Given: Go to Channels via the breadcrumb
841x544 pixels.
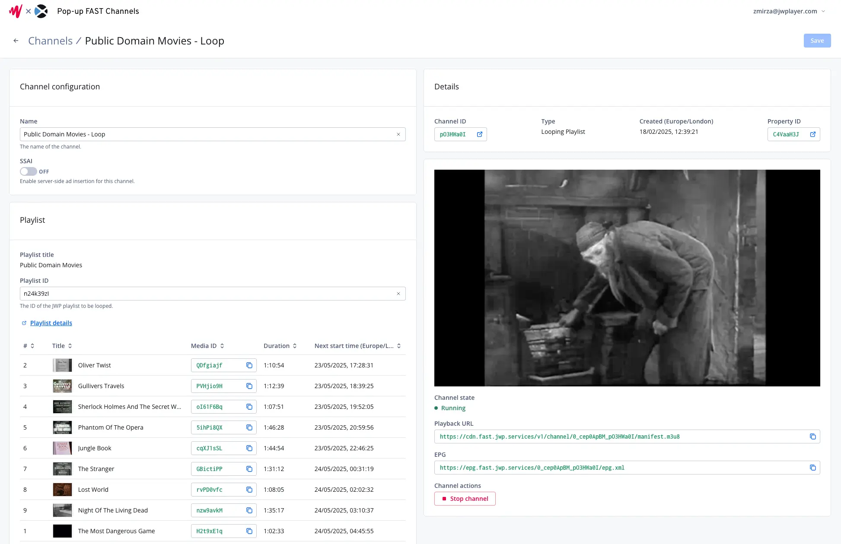Looking at the screenshot, I should 50,40.
